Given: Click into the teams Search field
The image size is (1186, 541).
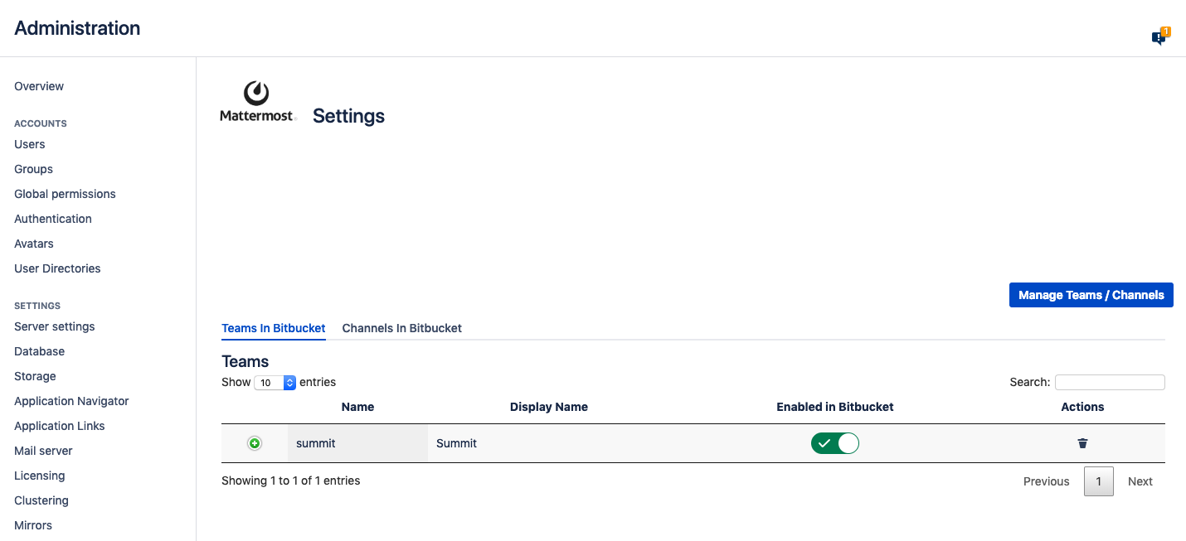Looking at the screenshot, I should click(1109, 383).
